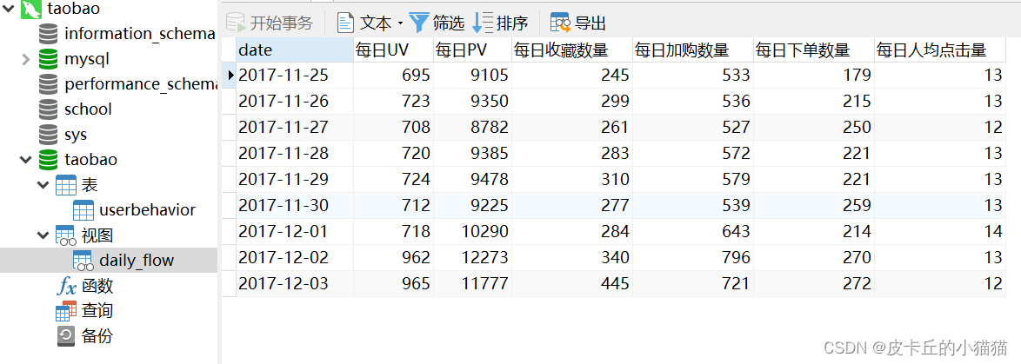The width and height of the screenshot is (1021, 364).
Task: Collapse the taobao database node
Action: pyautogui.click(x=25, y=160)
